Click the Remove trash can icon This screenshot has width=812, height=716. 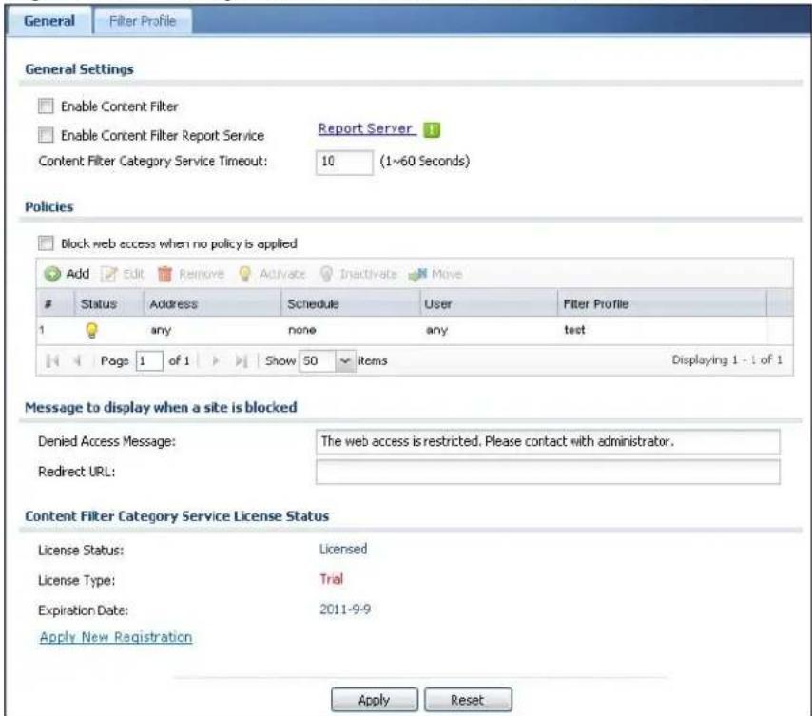click(164, 274)
